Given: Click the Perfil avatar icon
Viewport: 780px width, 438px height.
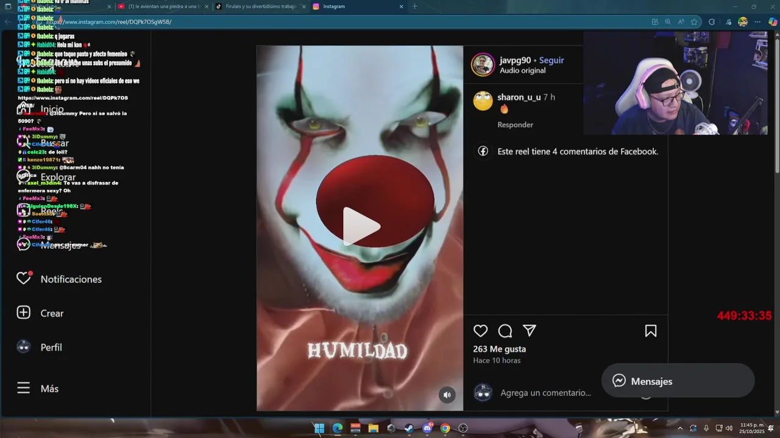Looking at the screenshot, I should point(23,347).
